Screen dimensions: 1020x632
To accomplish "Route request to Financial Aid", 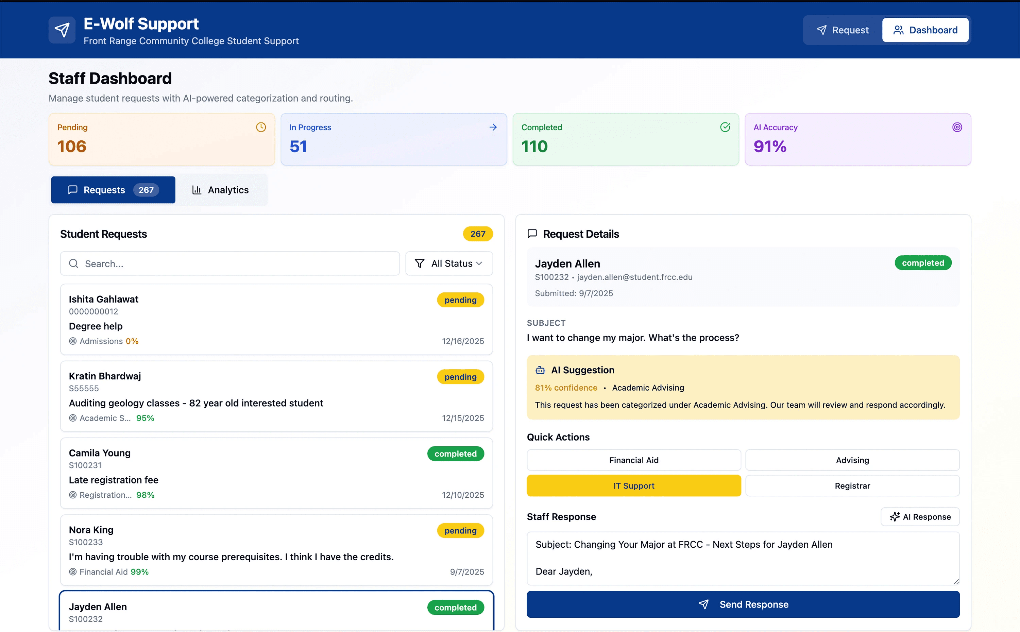I will 633,460.
